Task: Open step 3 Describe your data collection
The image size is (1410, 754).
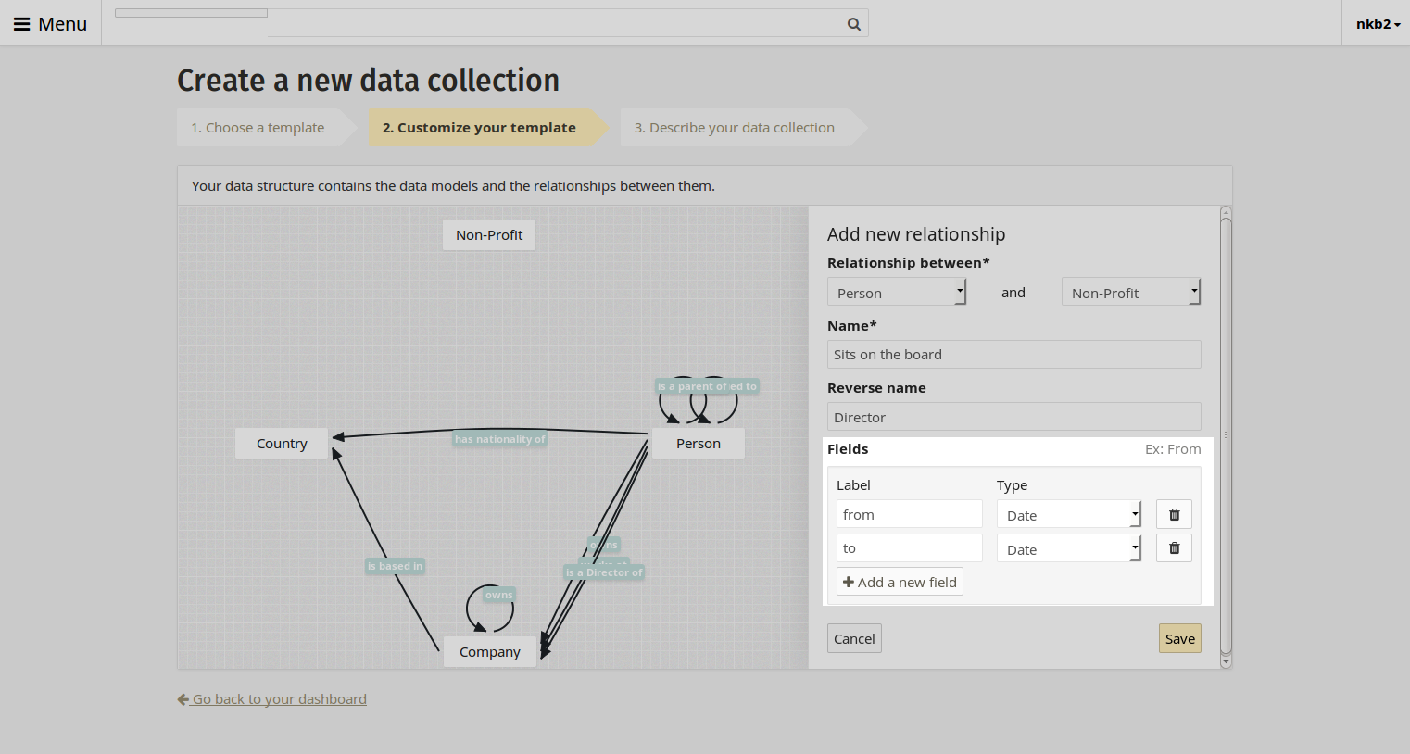Action: pos(734,128)
